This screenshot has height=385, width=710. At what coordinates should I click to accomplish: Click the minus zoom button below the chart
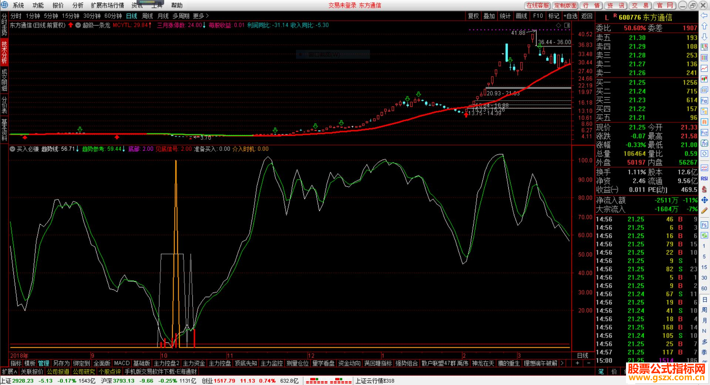[589, 363]
